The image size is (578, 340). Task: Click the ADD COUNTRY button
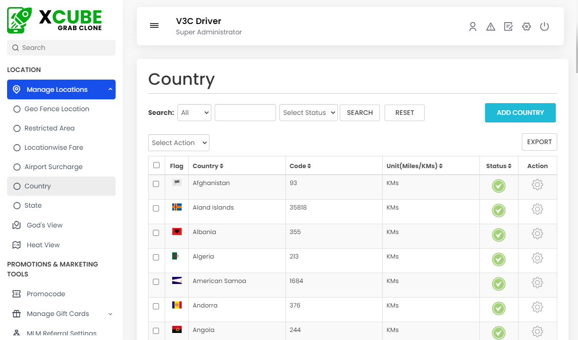[x=520, y=113]
